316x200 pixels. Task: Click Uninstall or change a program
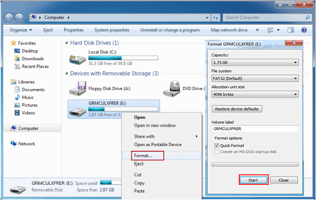(170, 30)
